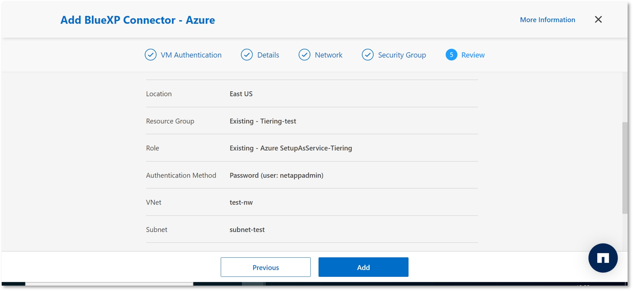This screenshot has height=291, width=633.
Task: Go to the VM Authentication step
Action: point(191,55)
